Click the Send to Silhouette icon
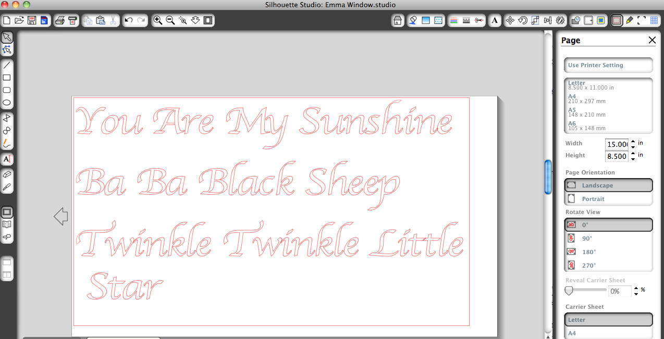This screenshot has height=339, width=664. [x=73, y=21]
